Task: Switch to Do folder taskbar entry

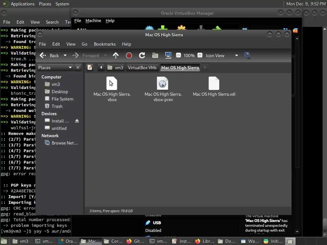Action: tap(227, 241)
